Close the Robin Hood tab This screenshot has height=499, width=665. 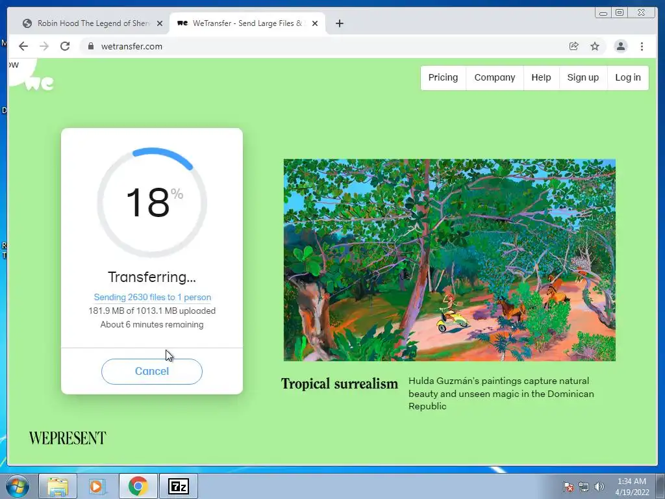point(160,23)
